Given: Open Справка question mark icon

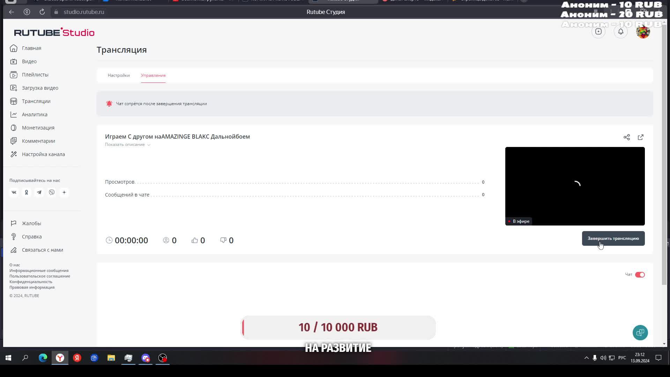Looking at the screenshot, I should [14, 237].
